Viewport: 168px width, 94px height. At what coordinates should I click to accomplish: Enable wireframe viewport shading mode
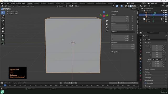[x=129, y=6]
